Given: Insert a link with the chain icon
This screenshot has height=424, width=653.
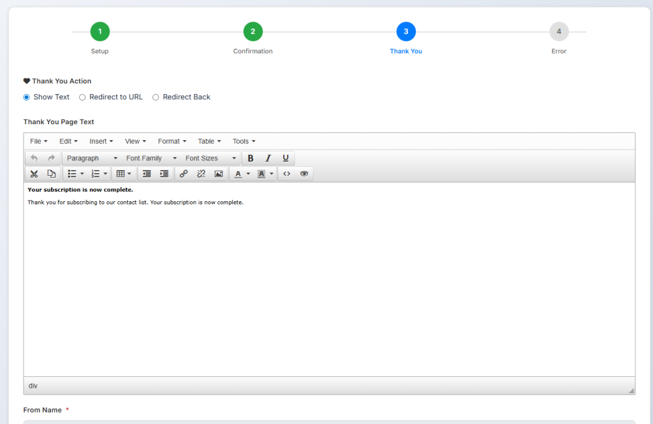Looking at the screenshot, I should tap(184, 174).
